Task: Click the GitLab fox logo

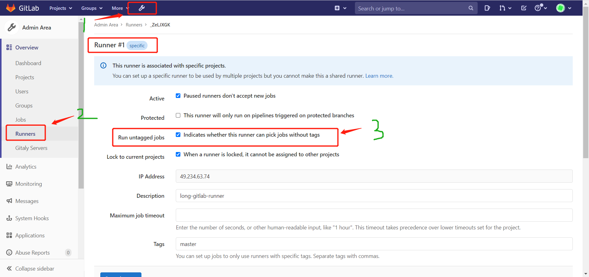Action: tap(11, 8)
